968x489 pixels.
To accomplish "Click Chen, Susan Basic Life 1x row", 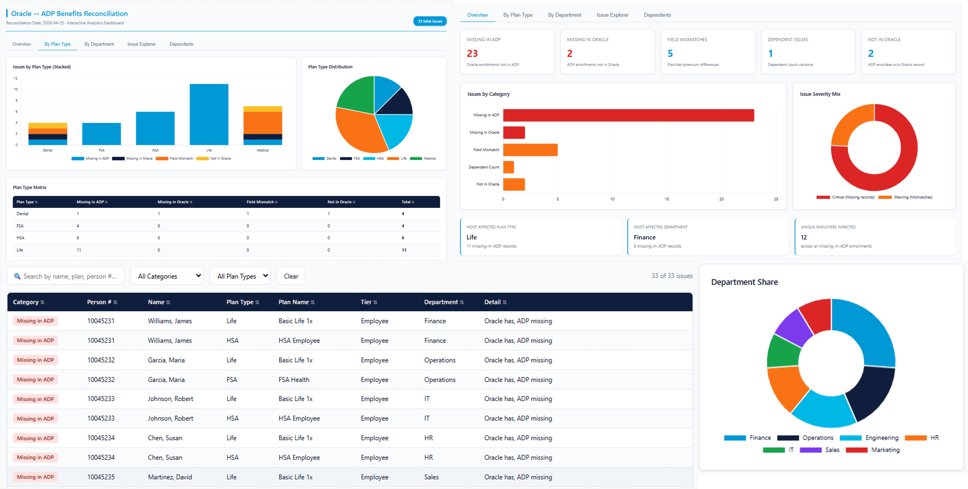I will [350, 438].
